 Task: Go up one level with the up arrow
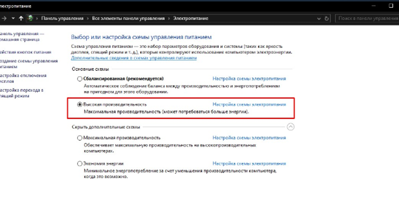click(21, 19)
